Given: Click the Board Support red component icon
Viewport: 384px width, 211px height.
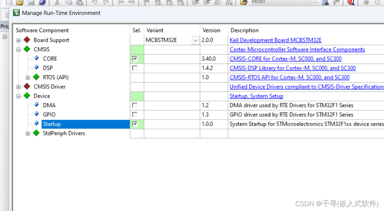Looking at the screenshot, I should point(27,40).
